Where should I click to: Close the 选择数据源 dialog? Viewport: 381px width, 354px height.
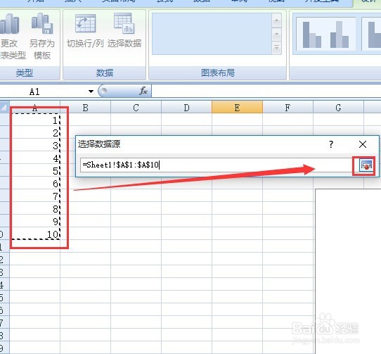click(x=363, y=144)
